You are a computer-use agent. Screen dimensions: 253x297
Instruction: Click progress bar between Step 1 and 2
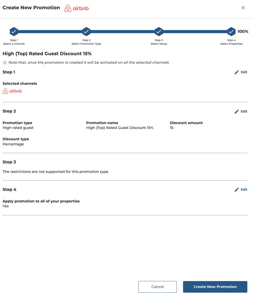click(50, 31)
